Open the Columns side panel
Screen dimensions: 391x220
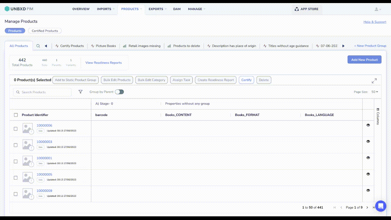point(378,116)
